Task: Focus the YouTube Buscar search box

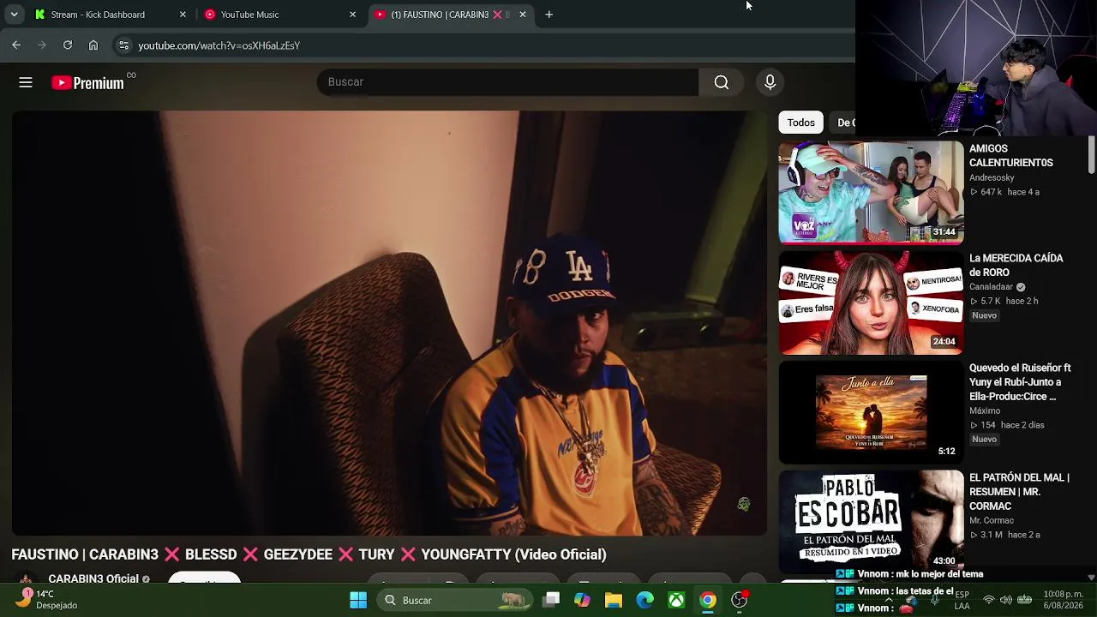Action: point(507,82)
